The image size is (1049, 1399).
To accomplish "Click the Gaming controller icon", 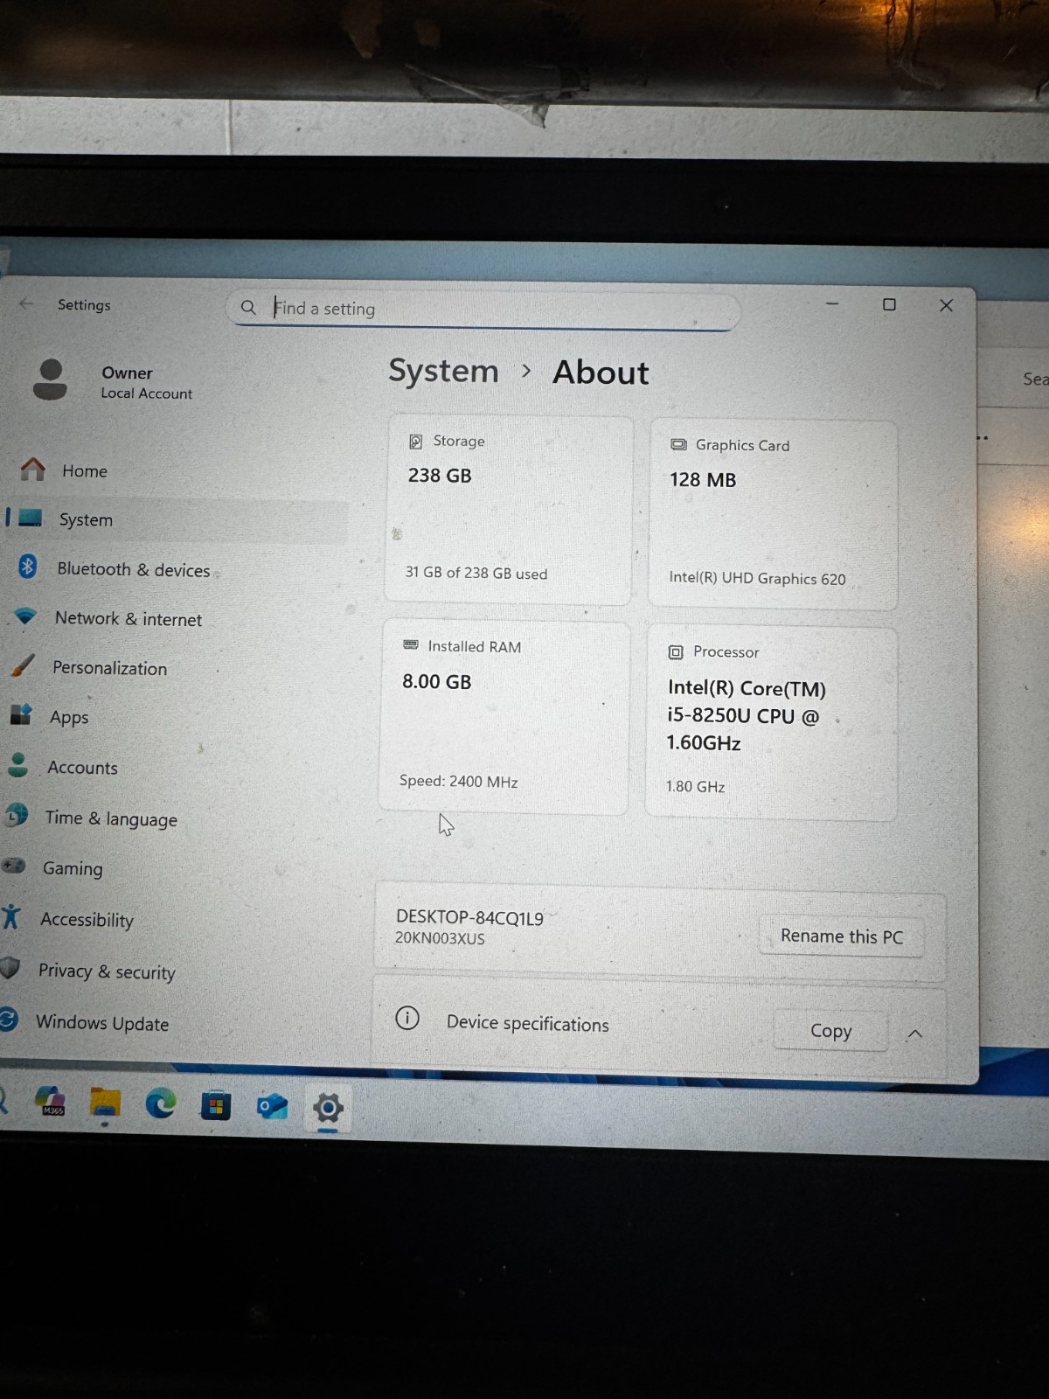I will pyautogui.click(x=13, y=866).
